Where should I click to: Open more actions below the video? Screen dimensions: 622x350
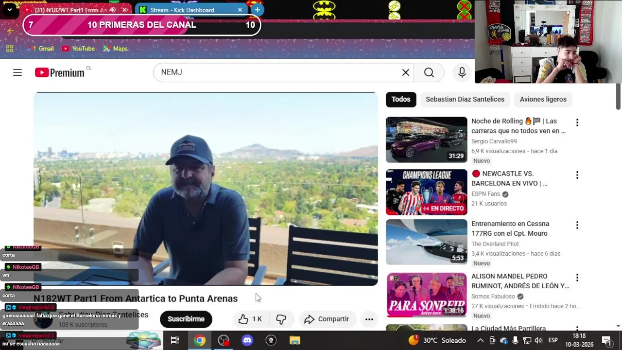(369, 319)
